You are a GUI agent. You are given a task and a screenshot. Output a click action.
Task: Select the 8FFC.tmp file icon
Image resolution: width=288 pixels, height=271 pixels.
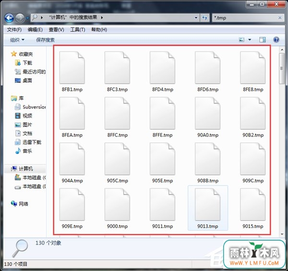pos(117,113)
